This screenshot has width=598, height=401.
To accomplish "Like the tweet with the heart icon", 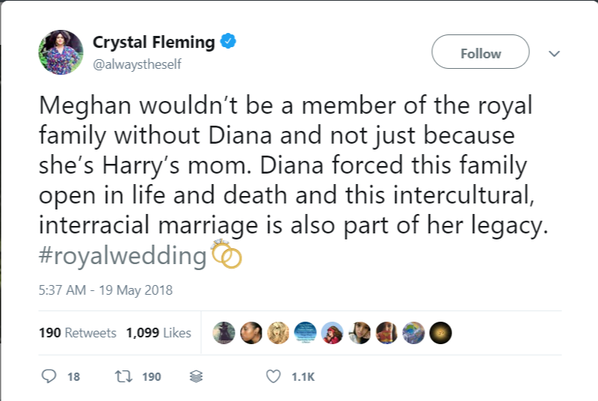I will coord(274,376).
